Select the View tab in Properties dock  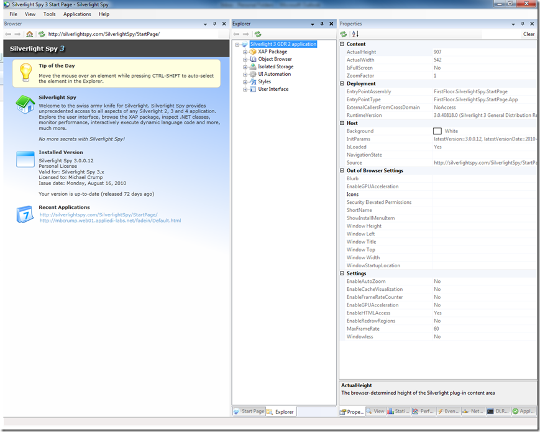[375, 411]
